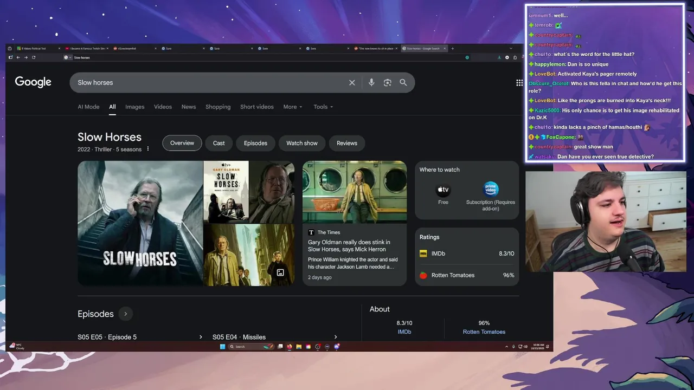The height and width of the screenshot is (390, 694).
Task: Open the browser tab list dropdown
Action: coord(511,49)
